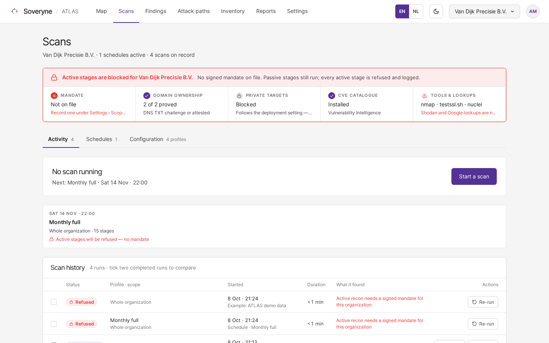Click 'Shodan and Google lookups' warning text

(459, 113)
